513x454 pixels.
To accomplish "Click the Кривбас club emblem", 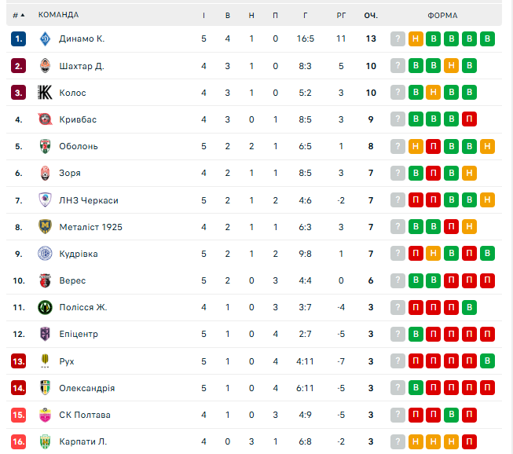I will pyautogui.click(x=45, y=119).
